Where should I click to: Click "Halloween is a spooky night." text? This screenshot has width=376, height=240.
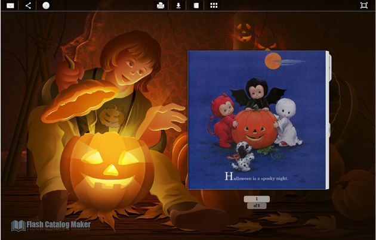click(257, 177)
